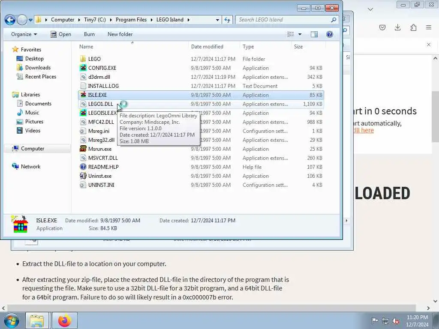Image resolution: width=439 pixels, height=329 pixels.
Task: Select Computer in the navigation pane
Action: click(33, 149)
